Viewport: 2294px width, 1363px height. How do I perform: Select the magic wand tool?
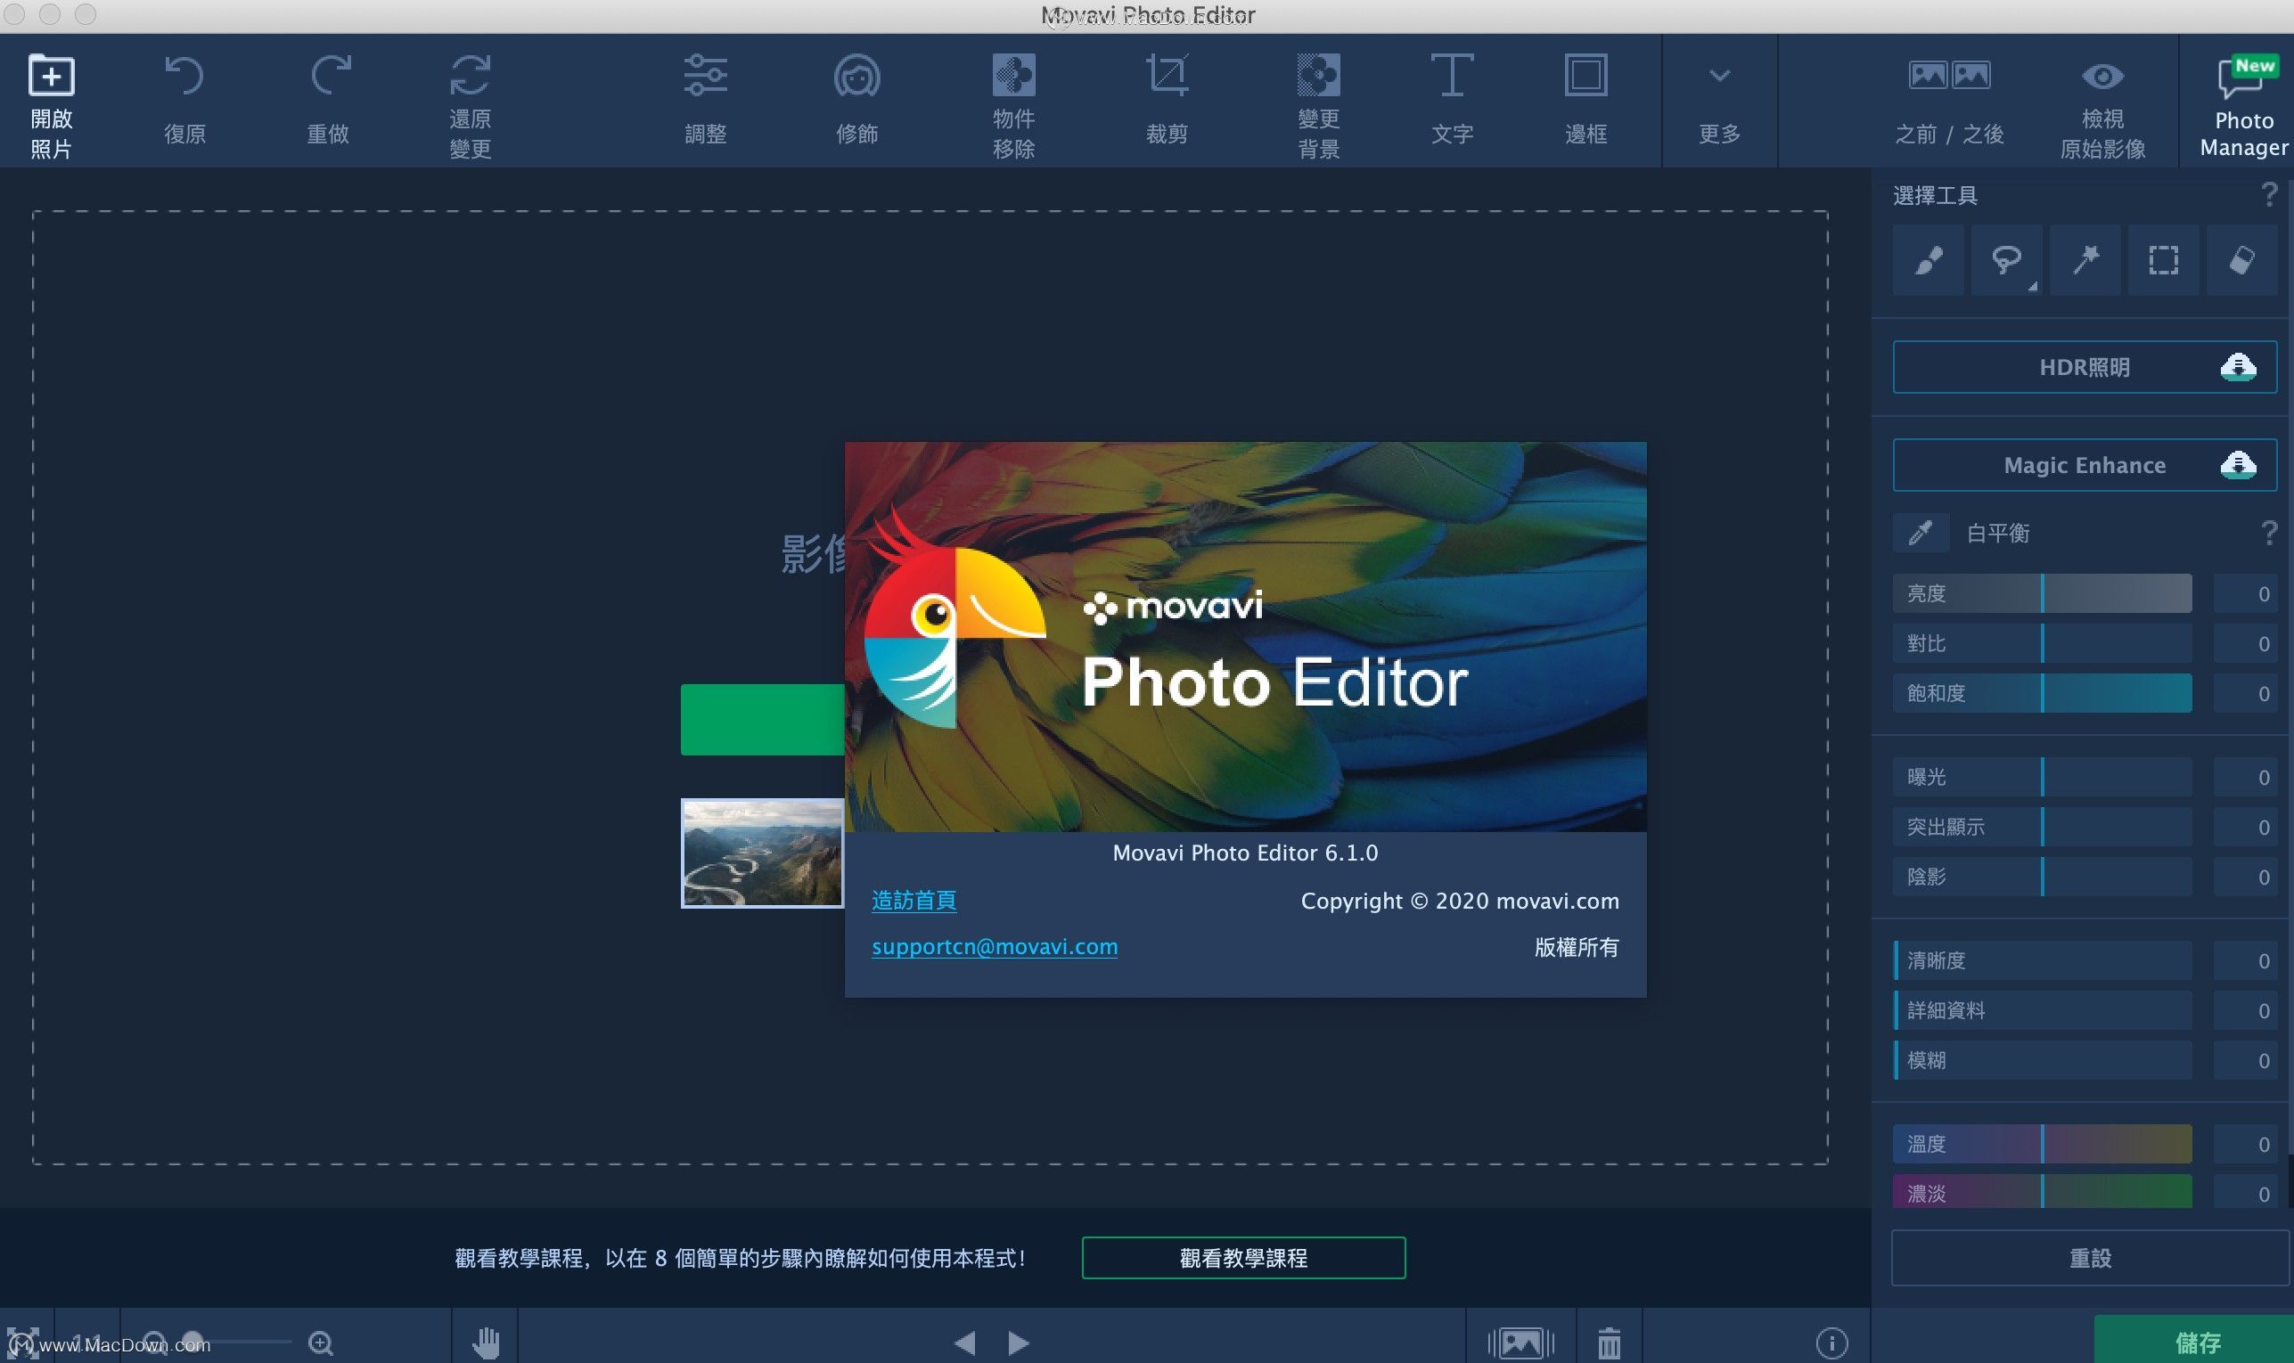(2085, 260)
